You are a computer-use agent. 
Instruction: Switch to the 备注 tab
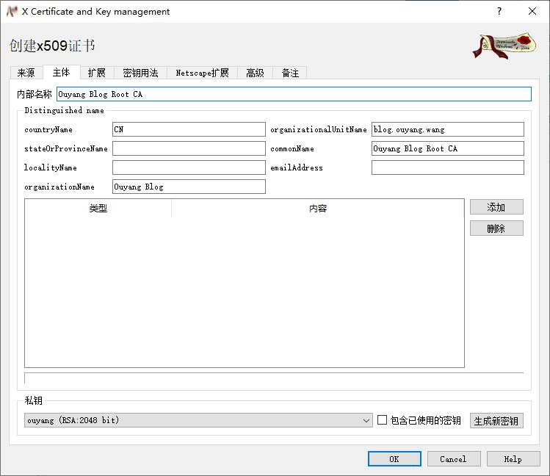click(290, 73)
